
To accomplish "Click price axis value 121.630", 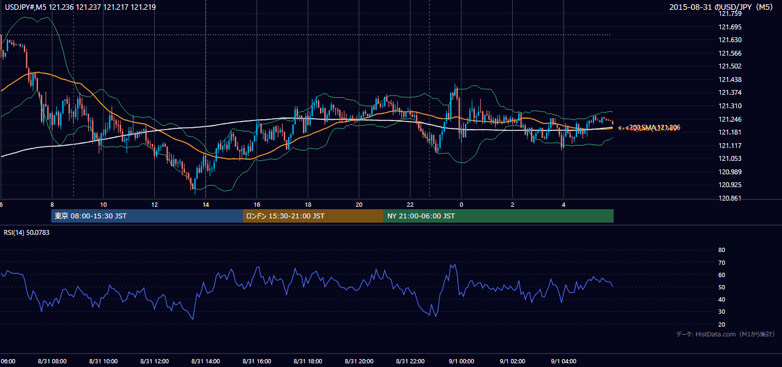I will click(729, 40).
